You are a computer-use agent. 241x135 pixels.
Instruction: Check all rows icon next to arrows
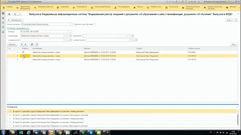coord(32,44)
